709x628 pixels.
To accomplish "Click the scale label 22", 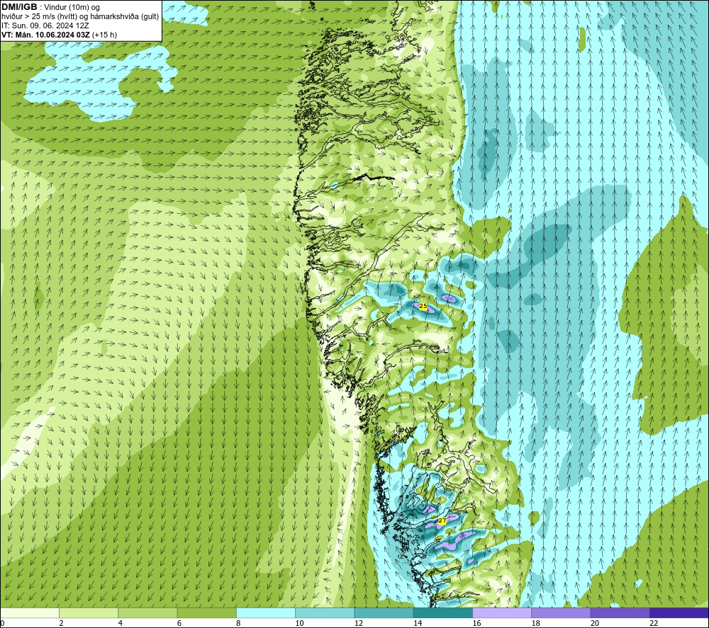I will [x=654, y=624].
